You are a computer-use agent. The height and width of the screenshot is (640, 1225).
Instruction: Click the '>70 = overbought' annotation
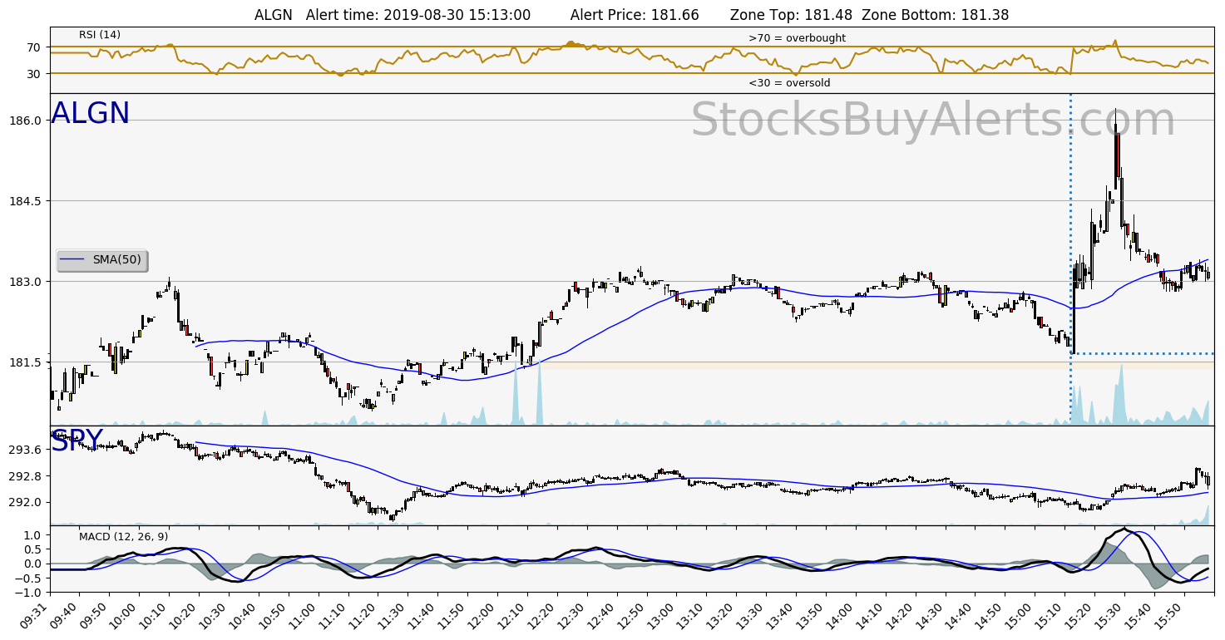tap(797, 38)
